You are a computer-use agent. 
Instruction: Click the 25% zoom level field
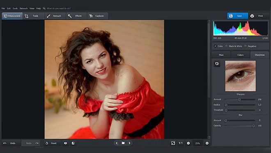click(x=198, y=143)
